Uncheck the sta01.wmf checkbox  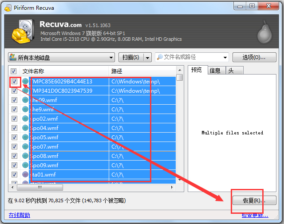[x=14, y=175]
